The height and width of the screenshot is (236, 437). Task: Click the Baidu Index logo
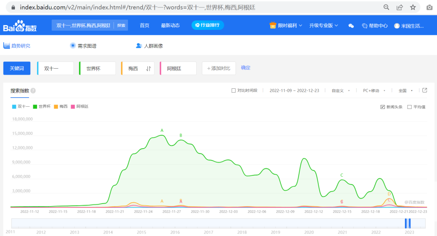pos(20,26)
